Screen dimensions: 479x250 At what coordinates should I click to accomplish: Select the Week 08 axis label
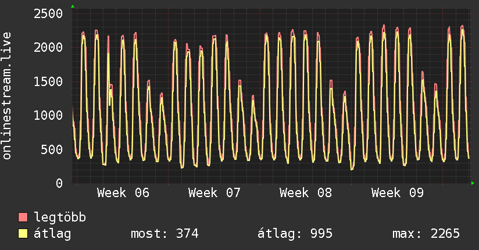(x=306, y=193)
